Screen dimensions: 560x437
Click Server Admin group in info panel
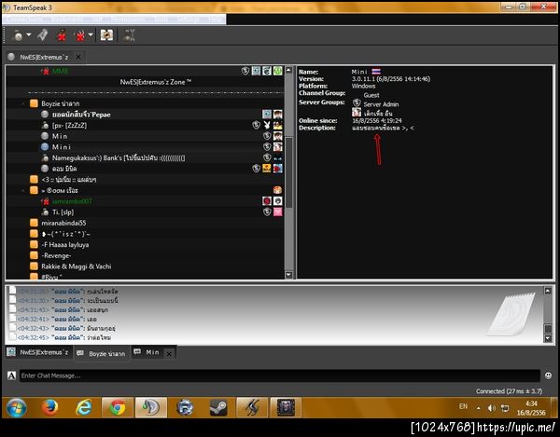[x=381, y=104]
